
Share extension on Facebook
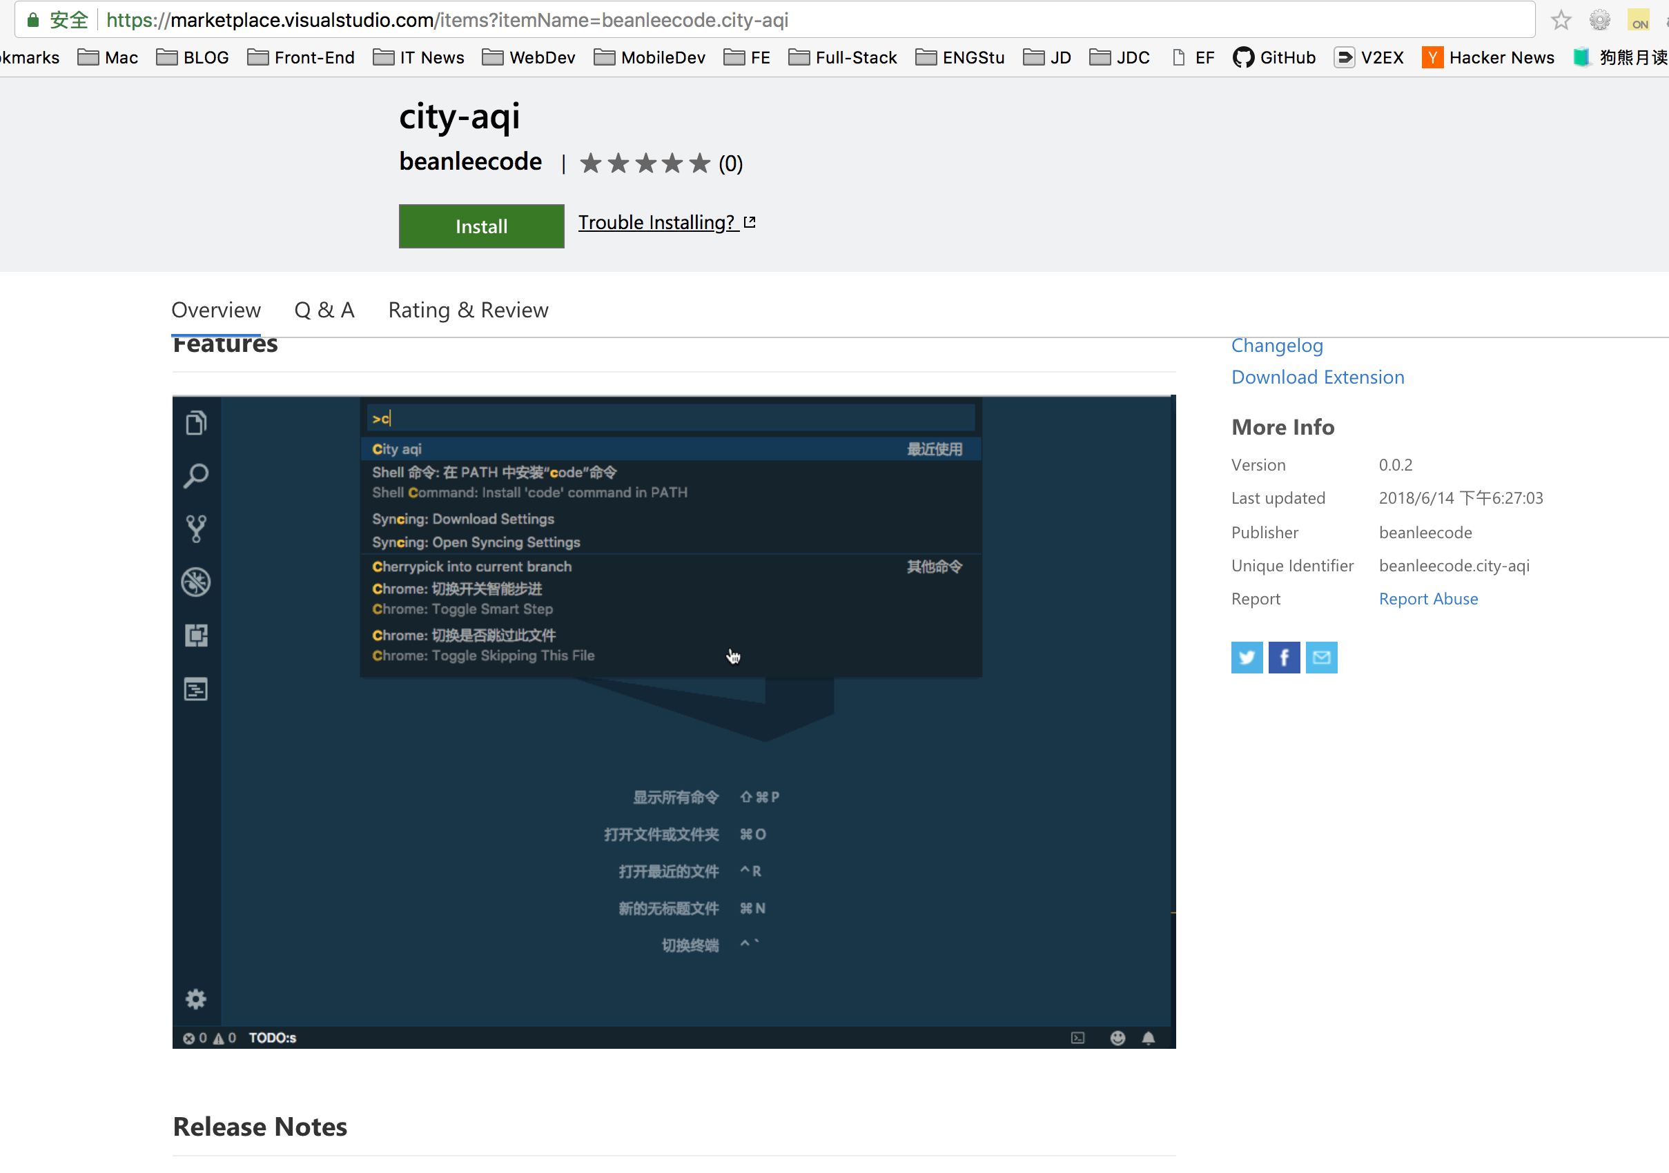point(1285,658)
